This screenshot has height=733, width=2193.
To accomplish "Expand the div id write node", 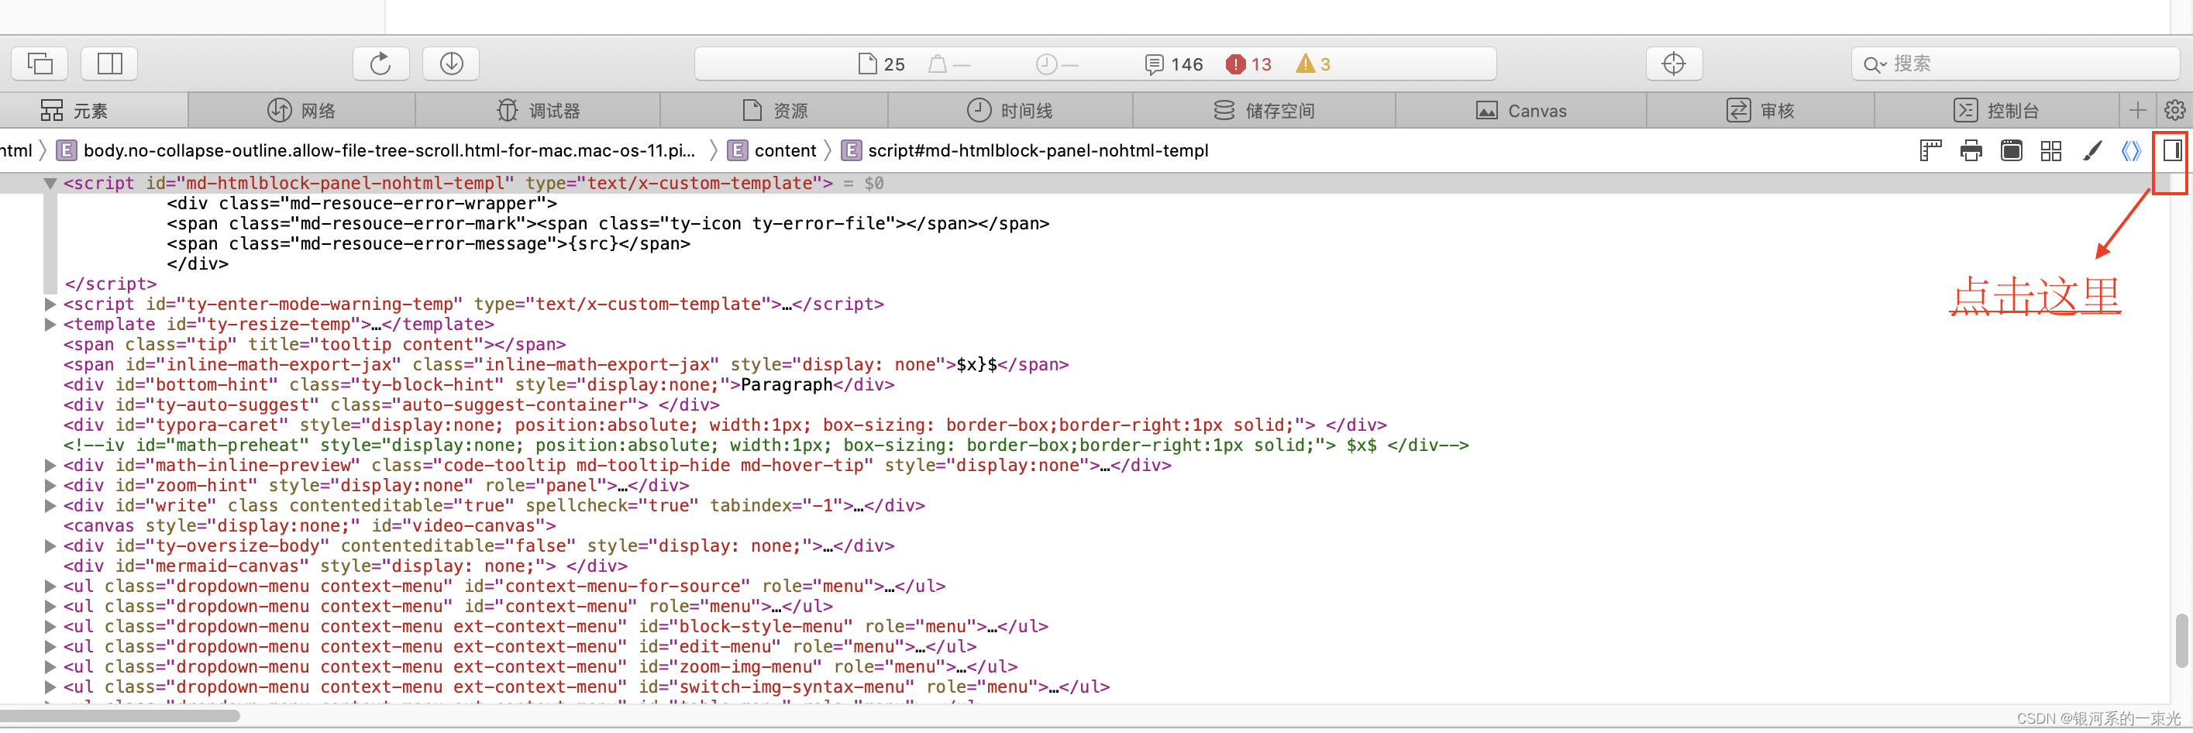I will (x=50, y=506).
